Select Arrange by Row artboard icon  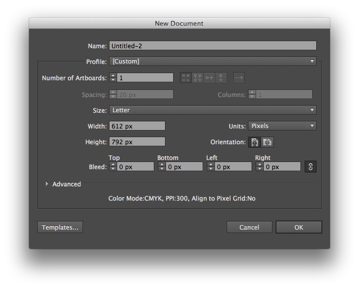point(209,78)
